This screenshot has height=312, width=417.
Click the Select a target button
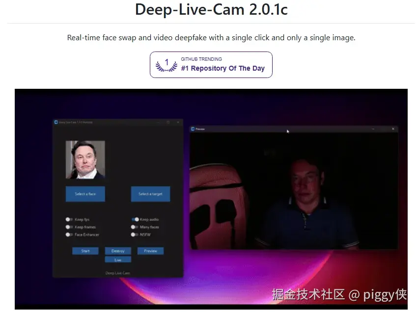coord(150,194)
